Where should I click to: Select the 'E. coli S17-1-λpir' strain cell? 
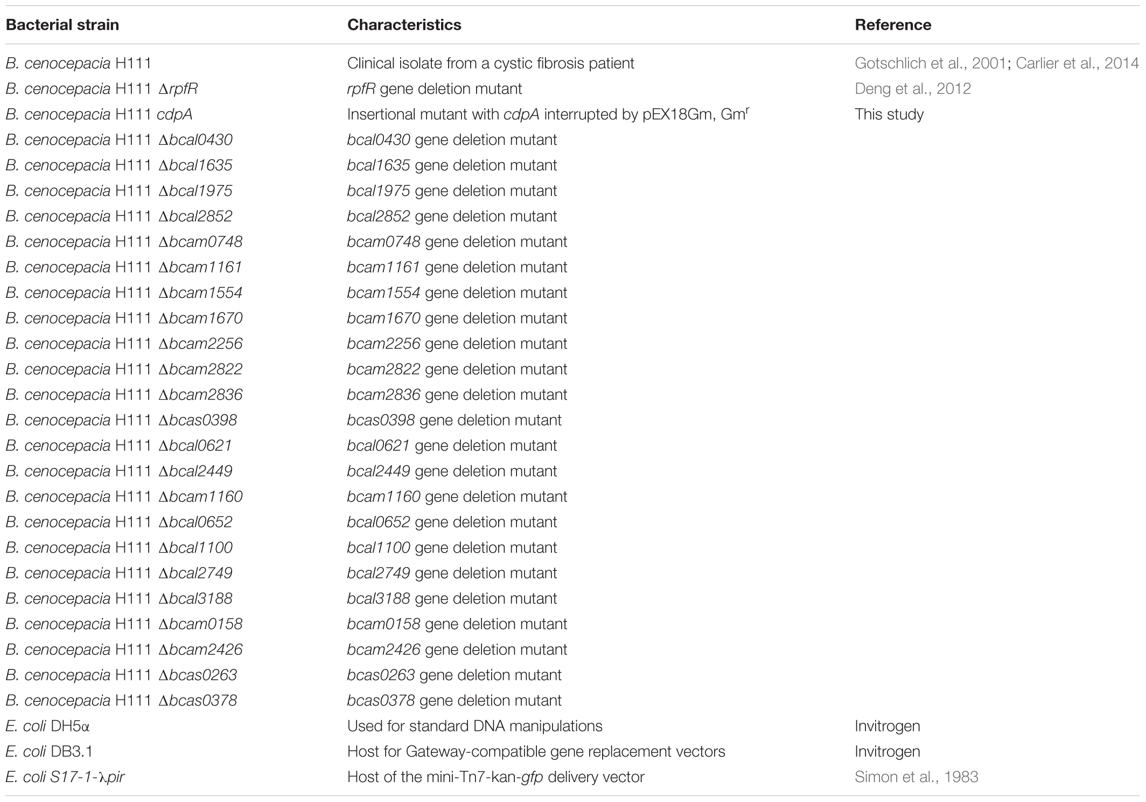pyautogui.click(x=65, y=777)
